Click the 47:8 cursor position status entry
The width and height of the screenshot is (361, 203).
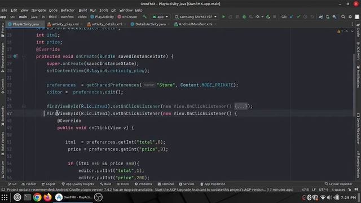pyautogui.click(x=305, y=189)
